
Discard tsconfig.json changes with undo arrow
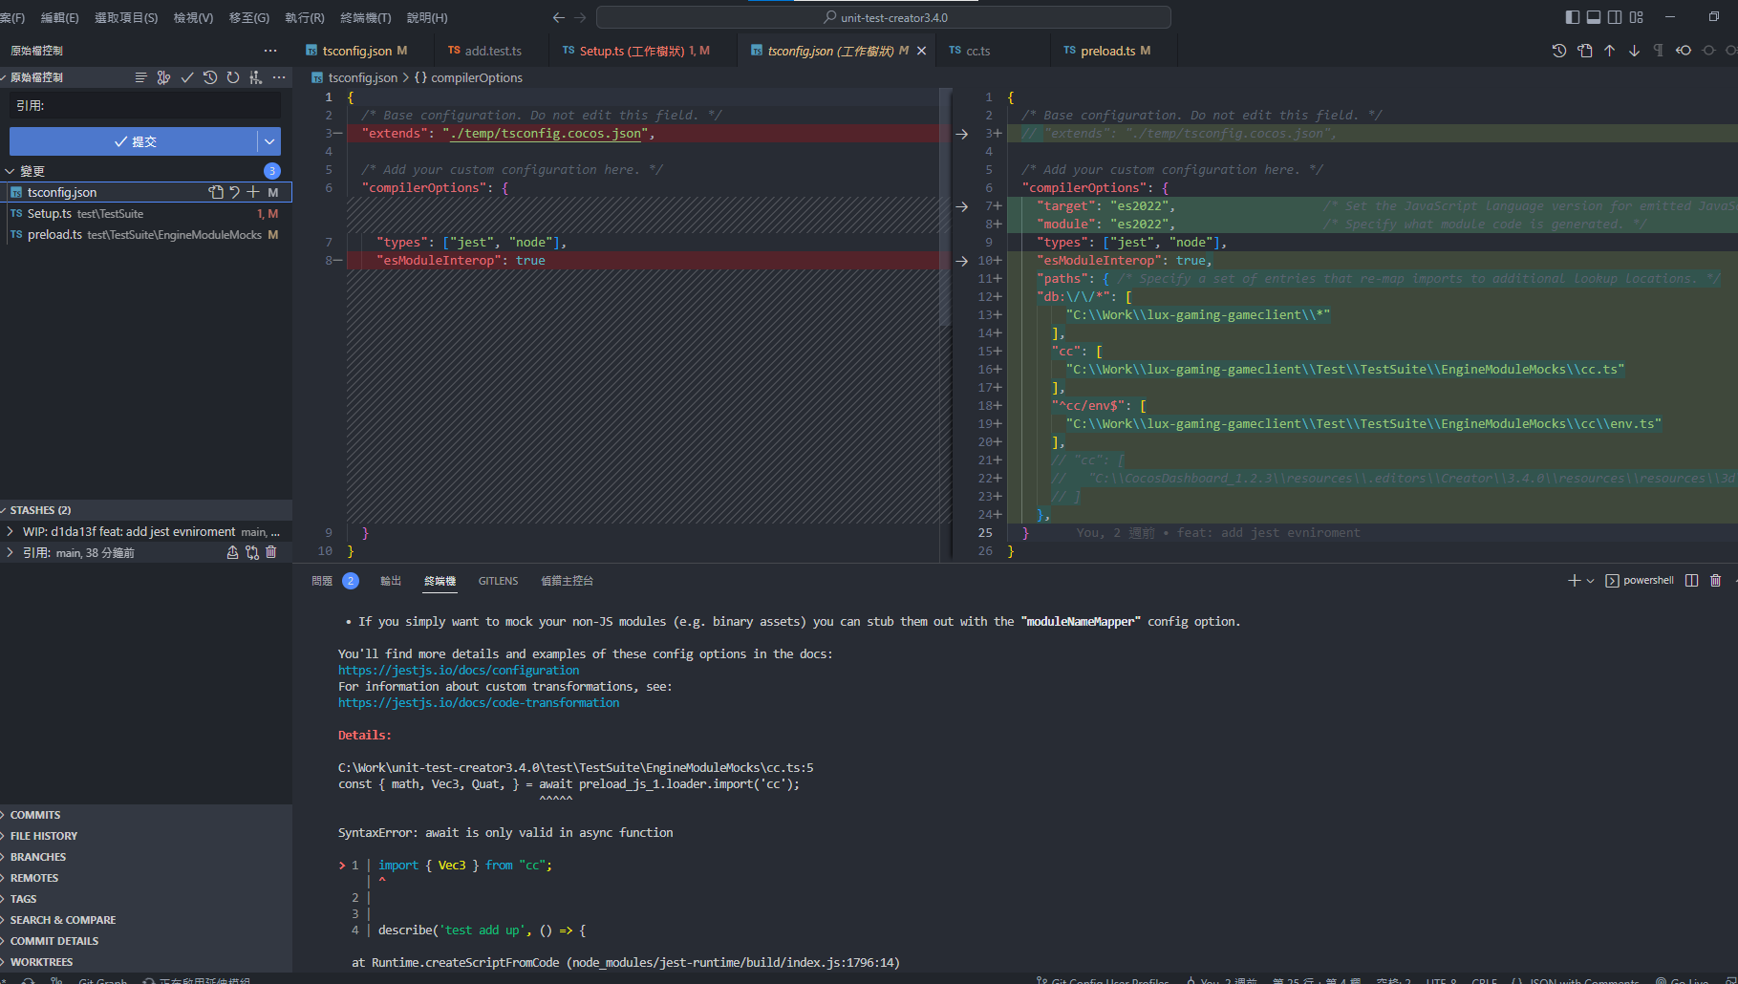pos(234,192)
